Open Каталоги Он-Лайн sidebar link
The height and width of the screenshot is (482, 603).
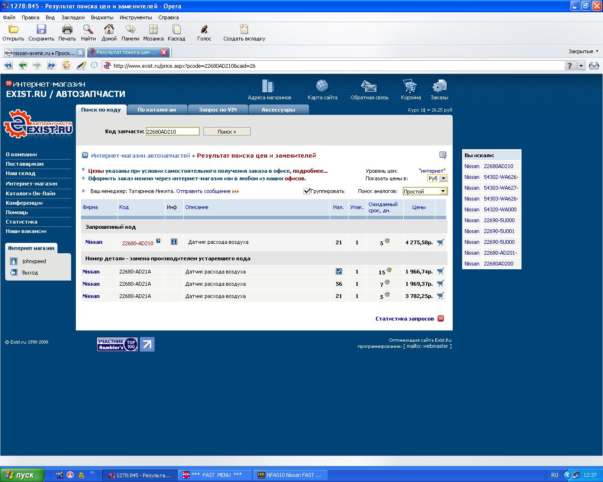31,193
